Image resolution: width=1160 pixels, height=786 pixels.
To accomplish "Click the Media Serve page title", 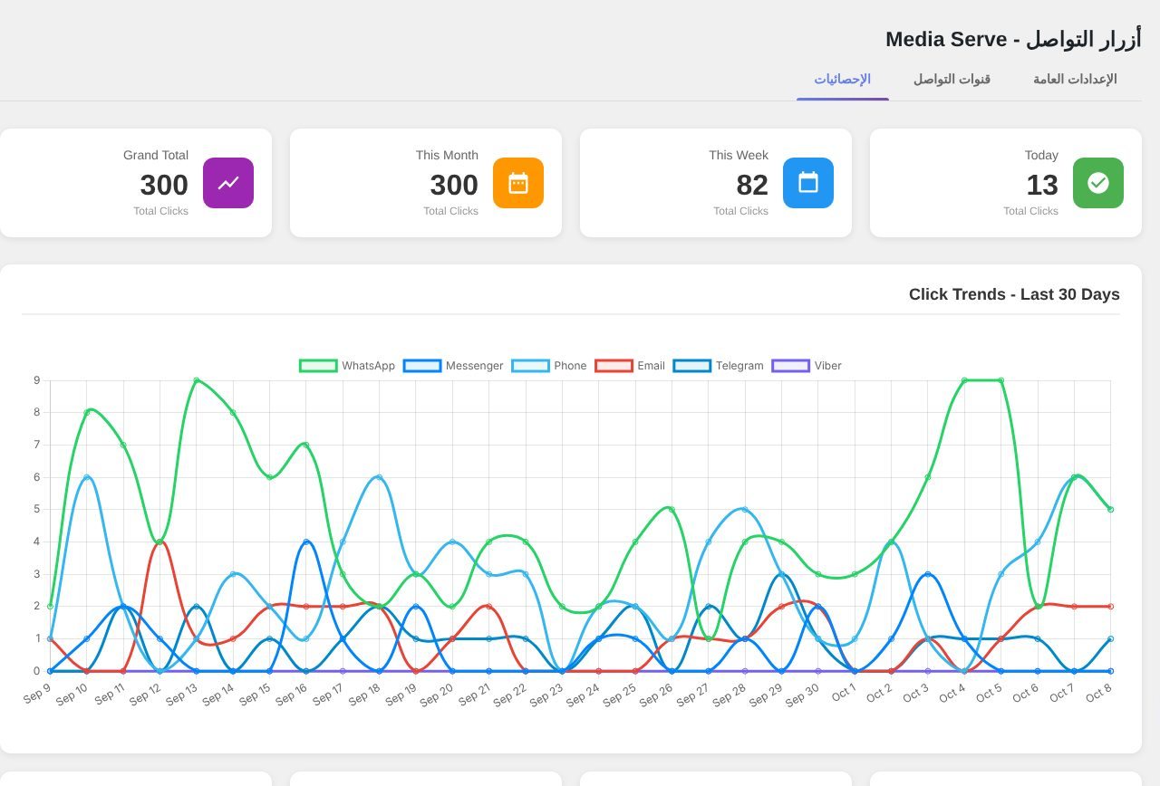I will point(1013,39).
